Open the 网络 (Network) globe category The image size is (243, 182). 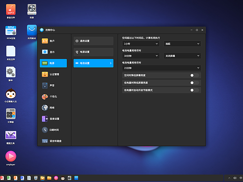pyautogui.click(x=53, y=108)
